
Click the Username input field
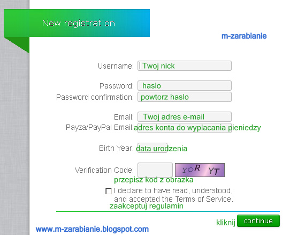tap(185, 65)
